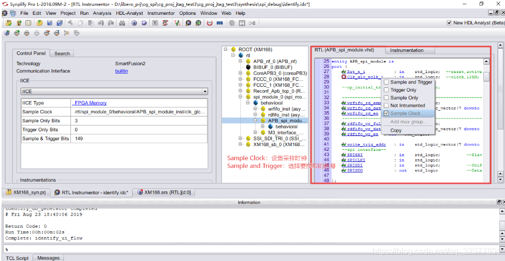The width and height of the screenshot is (505, 261).
Task: Open RTL view with circled-plus icon
Action: coord(134,23)
